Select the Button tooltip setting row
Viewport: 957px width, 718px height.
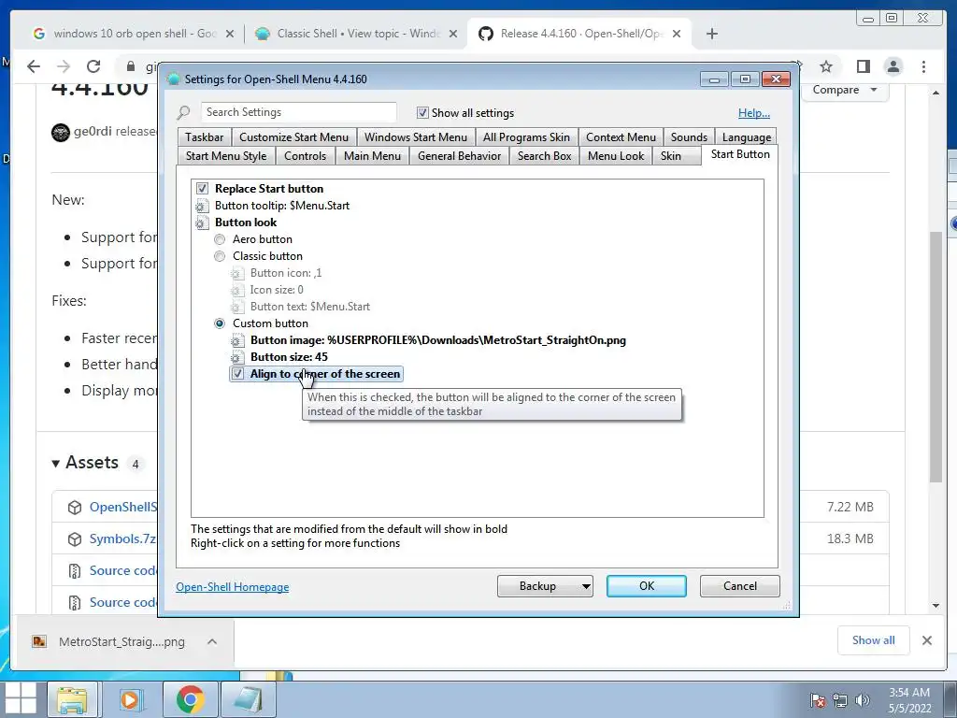(282, 206)
